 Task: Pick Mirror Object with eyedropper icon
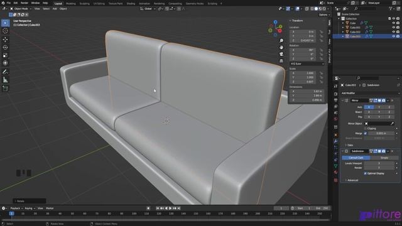[392, 124]
